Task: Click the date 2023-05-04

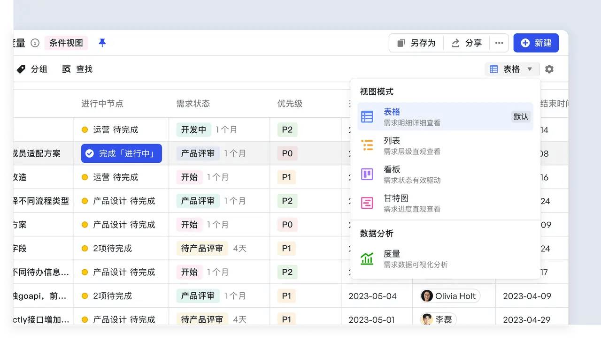Action: (372, 296)
